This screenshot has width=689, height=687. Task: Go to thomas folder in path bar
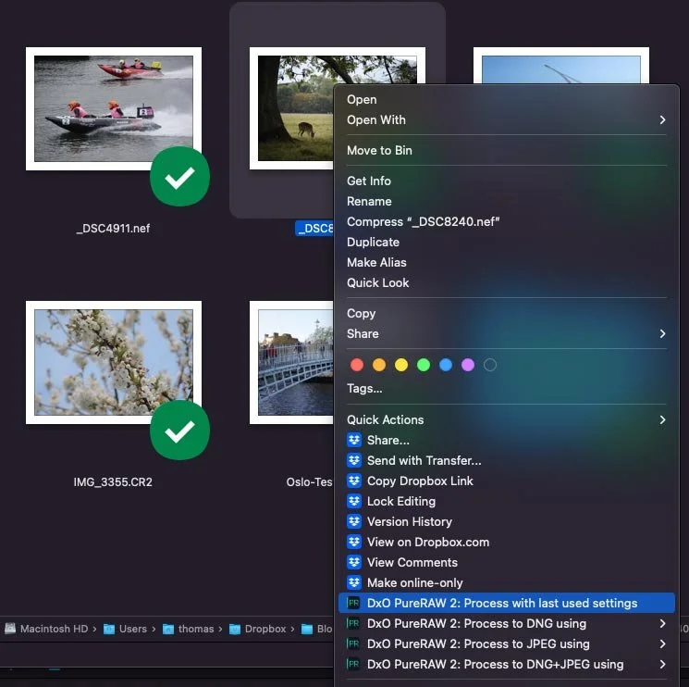pos(196,629)
